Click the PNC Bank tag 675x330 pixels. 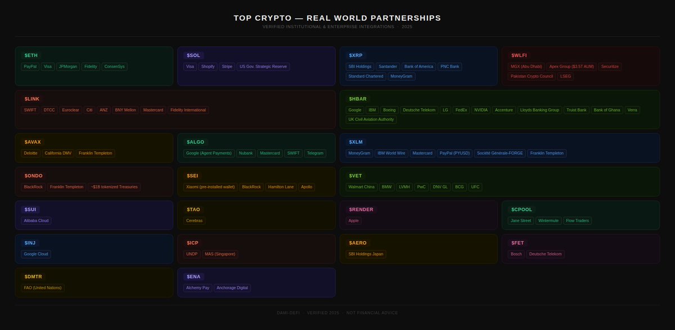[x=449, y=66]
